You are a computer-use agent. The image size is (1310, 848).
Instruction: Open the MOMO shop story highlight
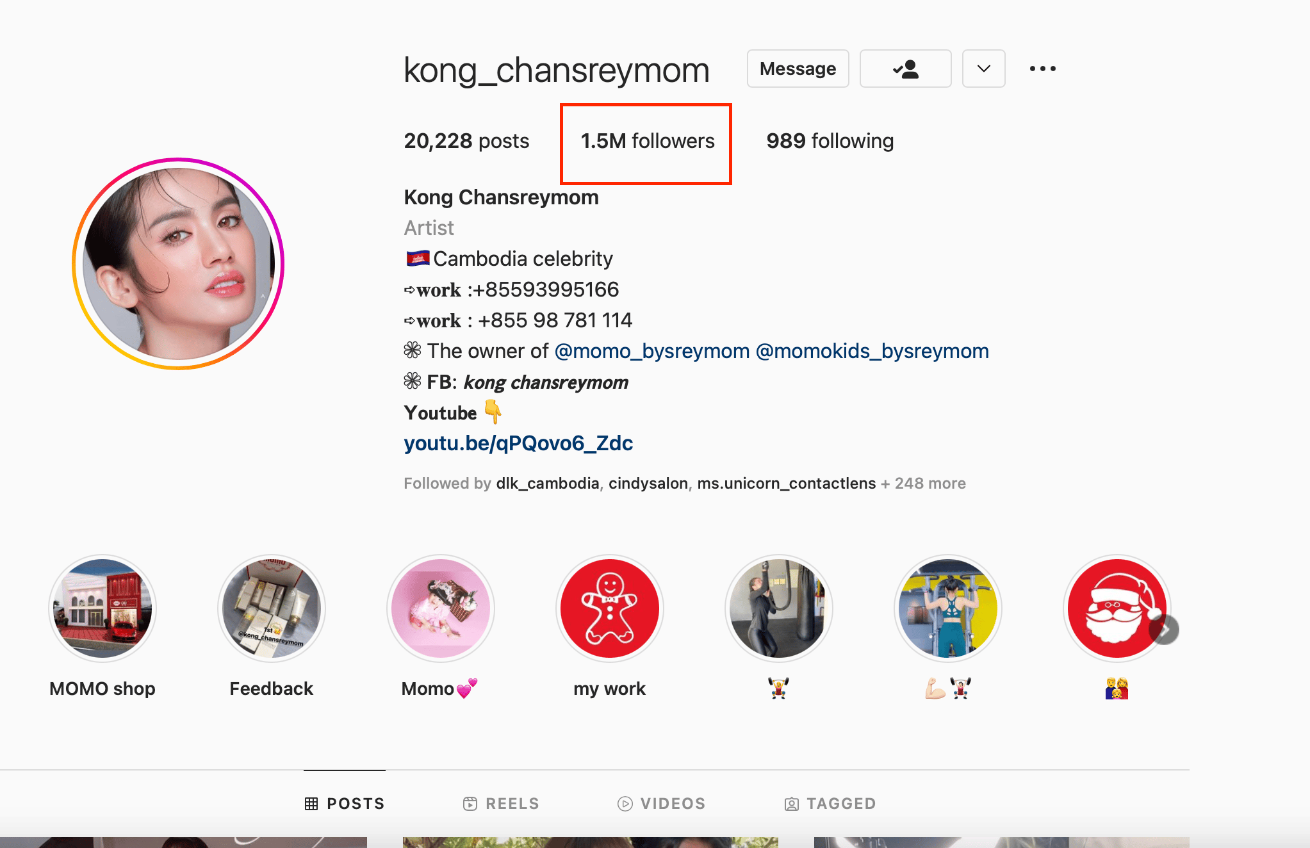(x=102, y=608)
